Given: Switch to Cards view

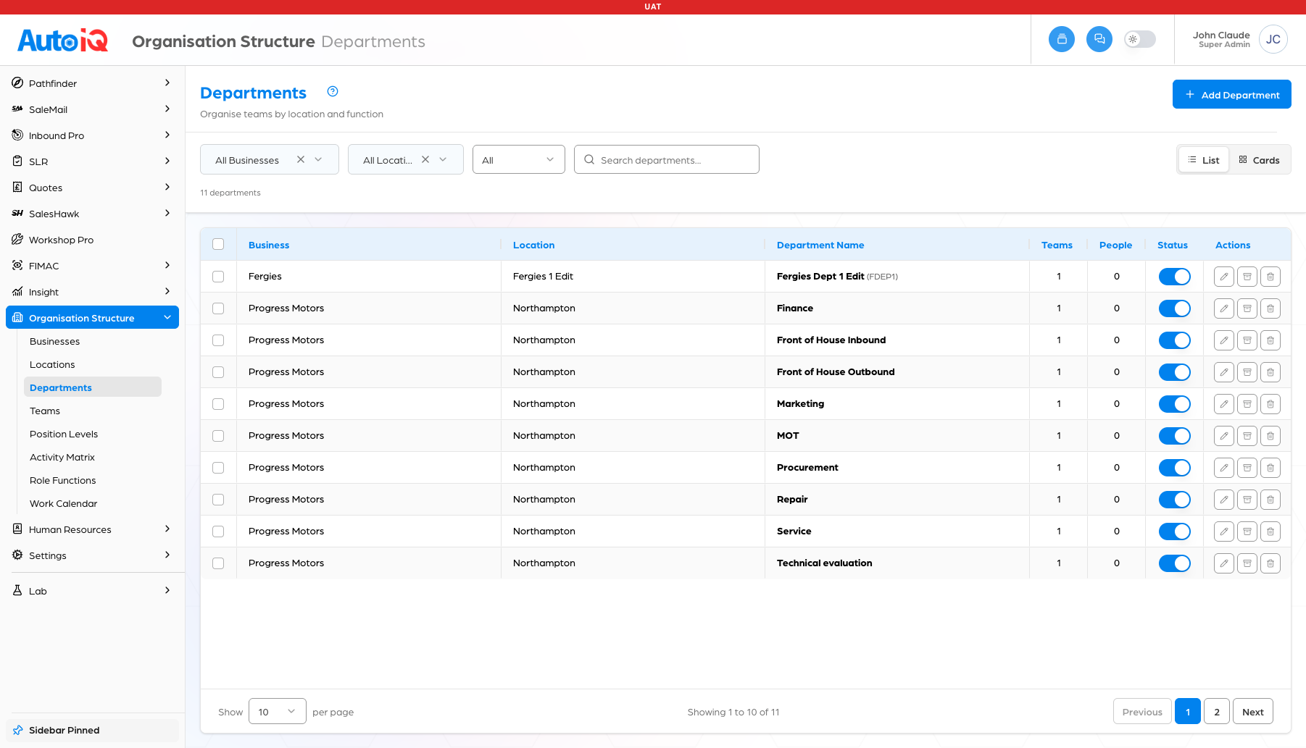Looking at the screenshot, I should click(1260, 160).
